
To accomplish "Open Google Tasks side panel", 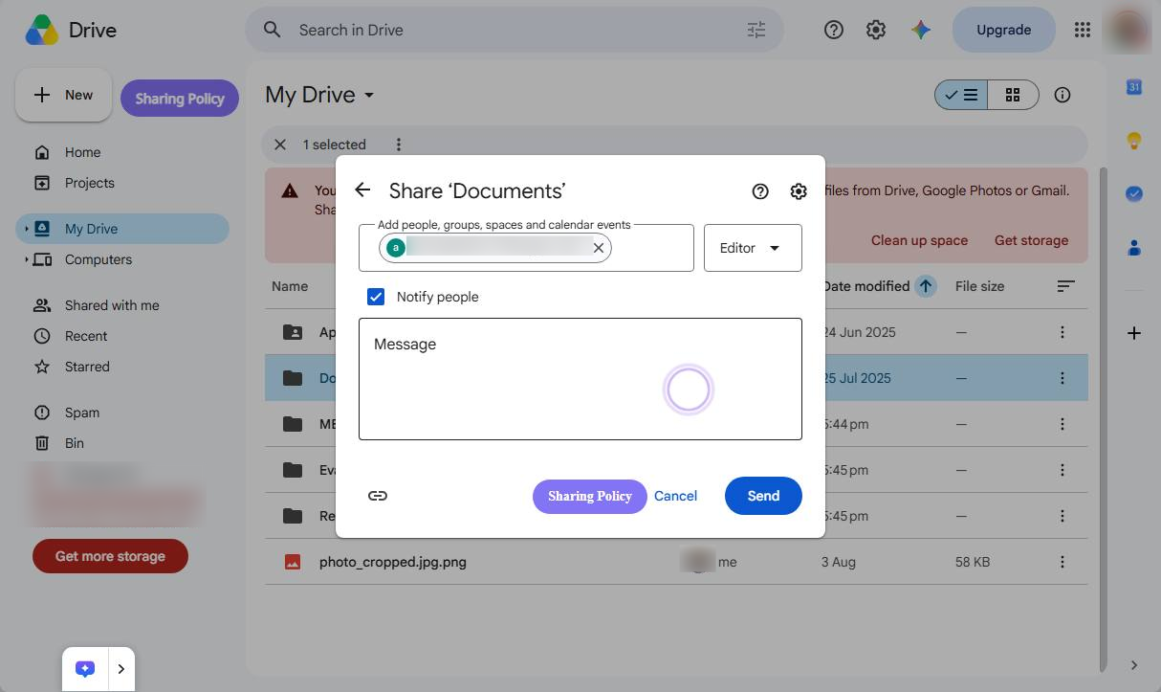I will point(1134,193).
